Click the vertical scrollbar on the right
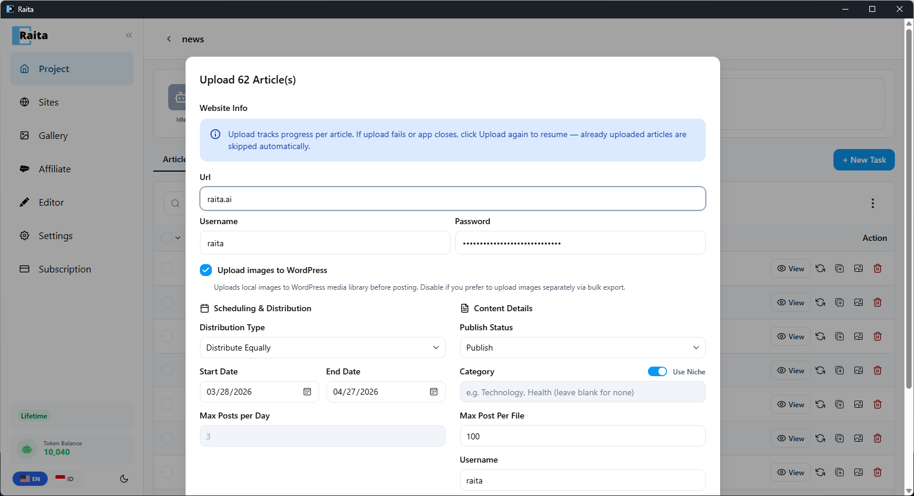 (909, 209)
